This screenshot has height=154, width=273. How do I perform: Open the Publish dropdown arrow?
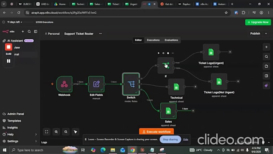[266, 33]
